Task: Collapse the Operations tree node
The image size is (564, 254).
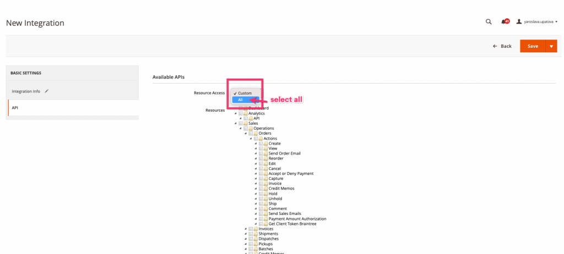Action: (241, 128)
